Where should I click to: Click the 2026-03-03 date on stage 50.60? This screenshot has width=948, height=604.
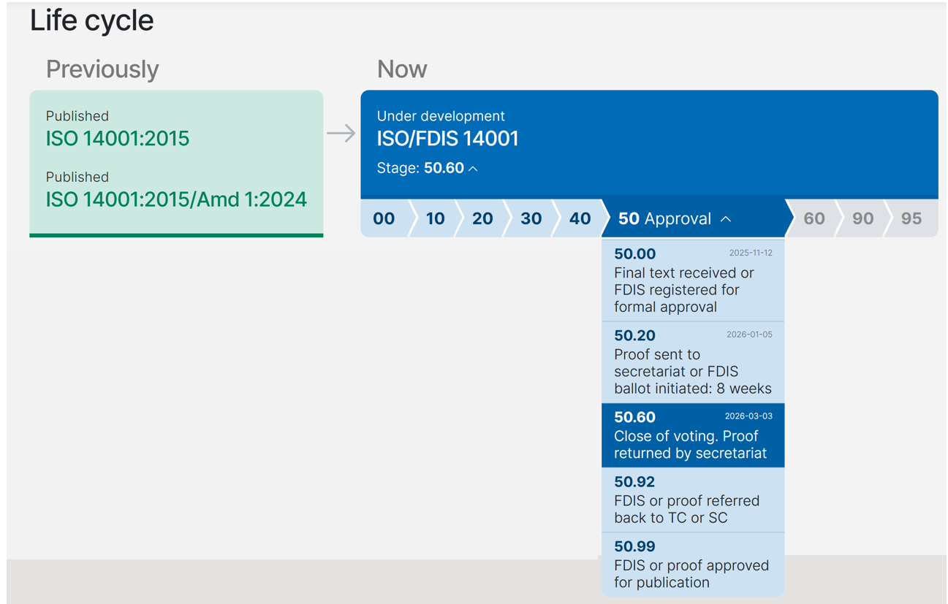pyautogui.click(x=748, y=416)
